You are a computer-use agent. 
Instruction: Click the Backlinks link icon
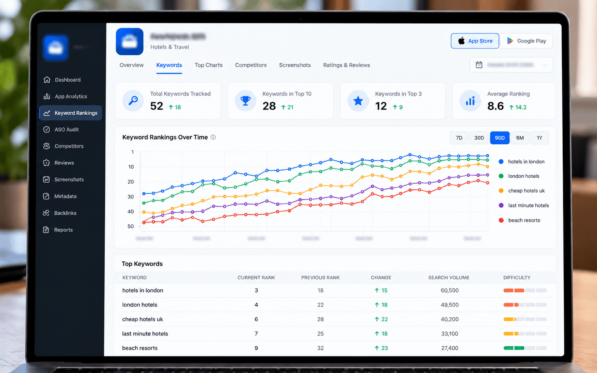(46, 213)
